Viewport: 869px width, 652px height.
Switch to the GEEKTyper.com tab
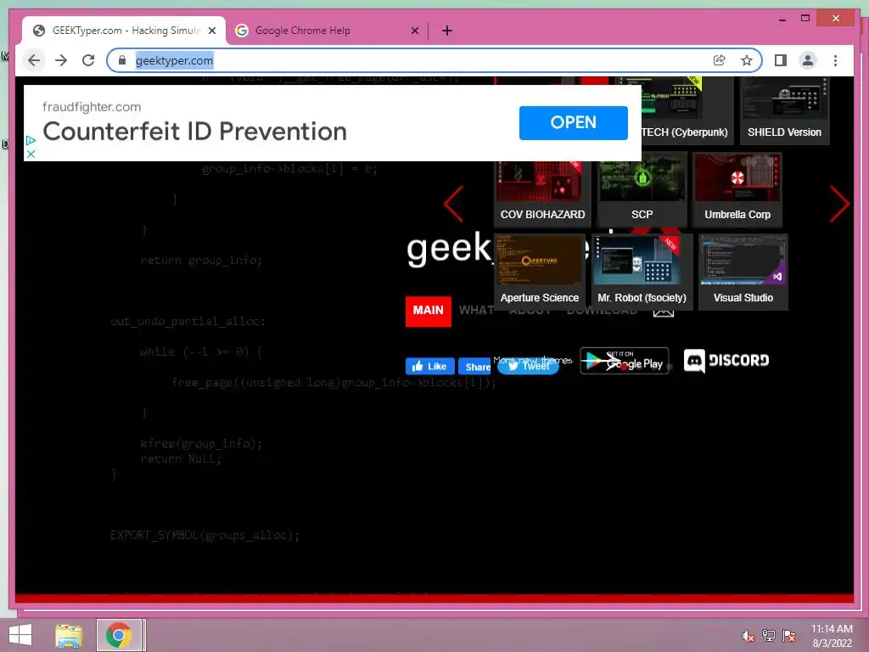[x=123, y=31]
